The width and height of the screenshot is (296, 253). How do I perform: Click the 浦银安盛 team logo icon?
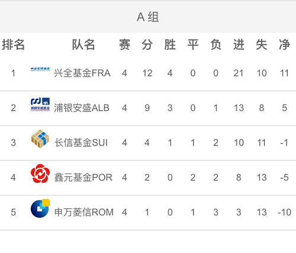(x=40, y=104)
